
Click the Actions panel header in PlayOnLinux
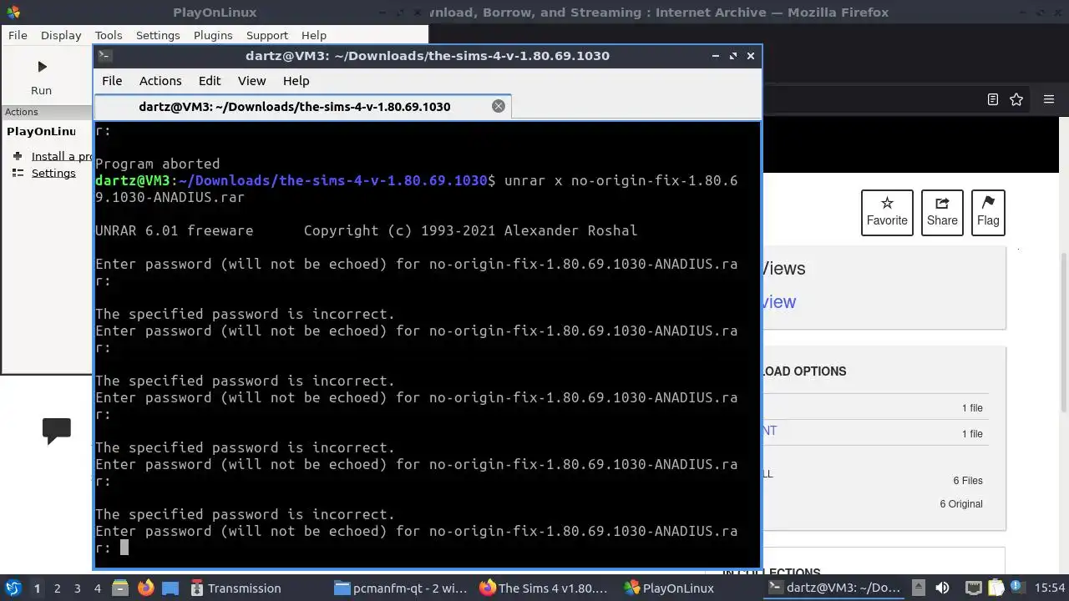pyautogui.click(x=47, y=112)
